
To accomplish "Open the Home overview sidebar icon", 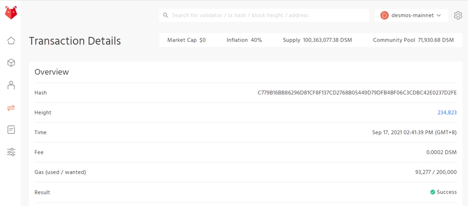I will (11, 40).
